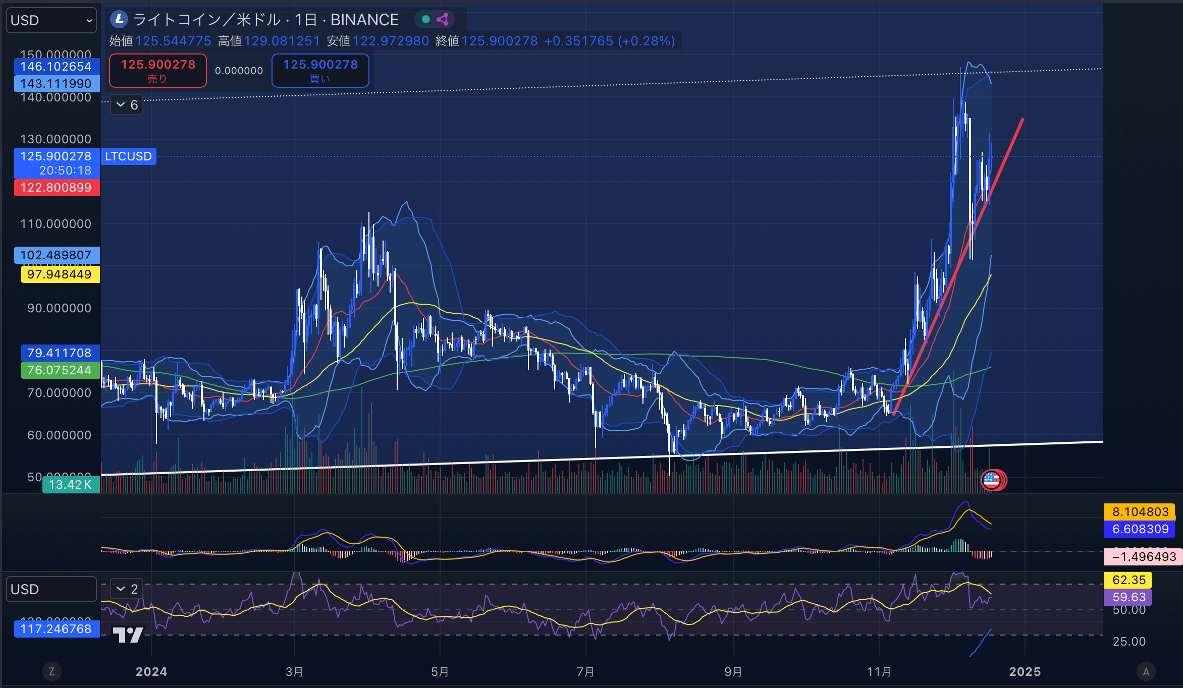Click the symbol title ライトコイン／米ドル

pos(207,20)
